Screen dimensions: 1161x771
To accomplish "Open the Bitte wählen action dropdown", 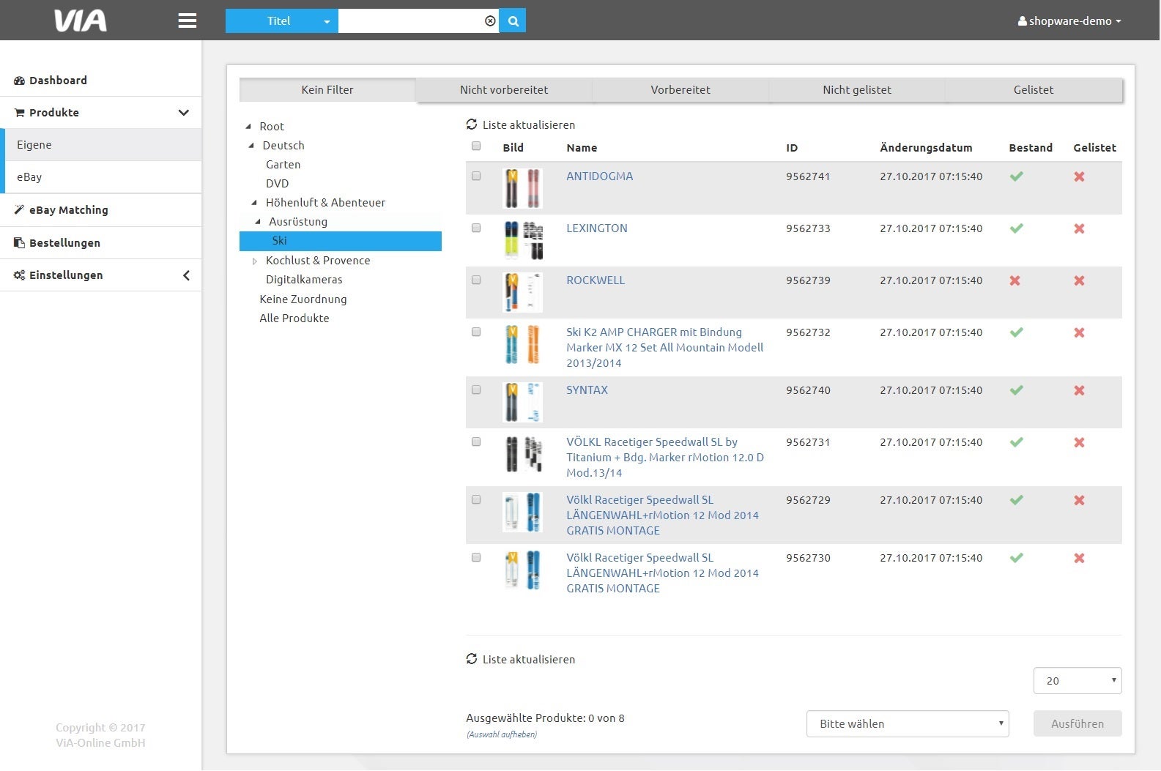I will tap(908, 723).
